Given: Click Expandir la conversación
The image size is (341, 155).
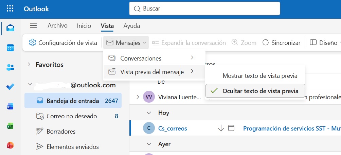Looking at the screenshot, I should pyautogui.click(x=189, y=43).
